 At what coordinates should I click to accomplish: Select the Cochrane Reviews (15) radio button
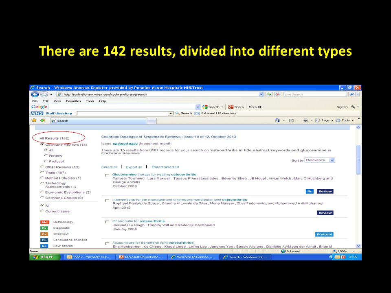tap(42, 144)
